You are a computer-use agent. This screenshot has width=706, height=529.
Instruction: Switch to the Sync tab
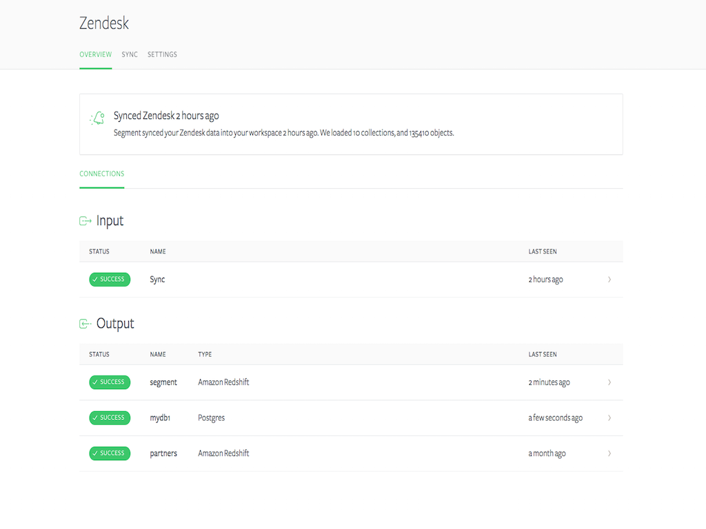tap(130, 54)
